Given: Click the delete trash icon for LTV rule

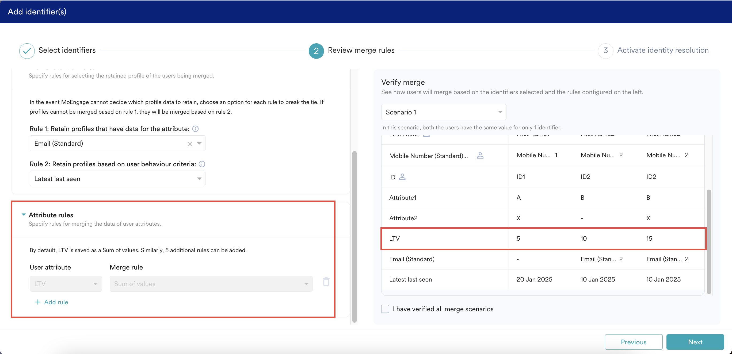Looking at the screenshot, I should click(326, 282).
